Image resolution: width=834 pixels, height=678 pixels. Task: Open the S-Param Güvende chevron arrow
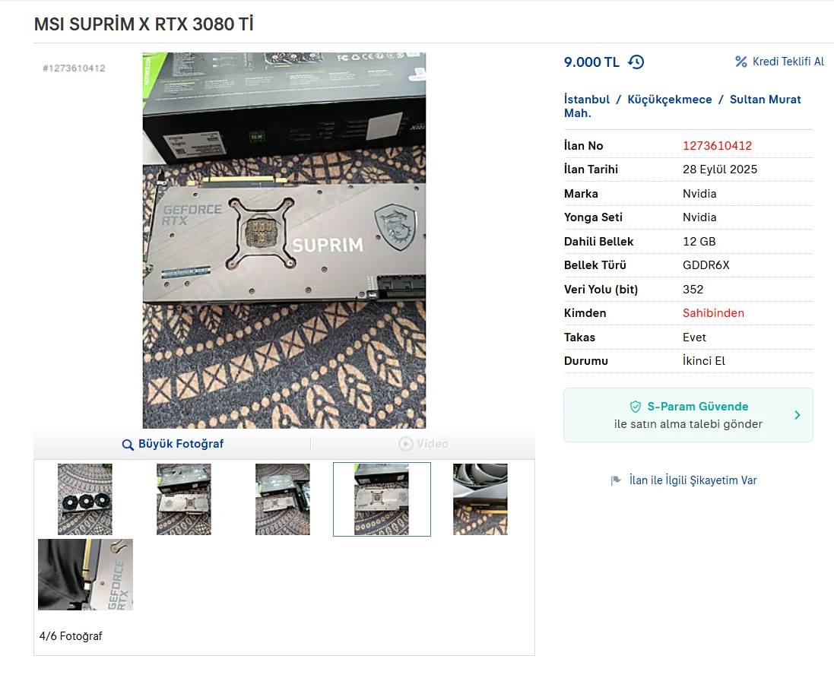(x=798, y=415)
